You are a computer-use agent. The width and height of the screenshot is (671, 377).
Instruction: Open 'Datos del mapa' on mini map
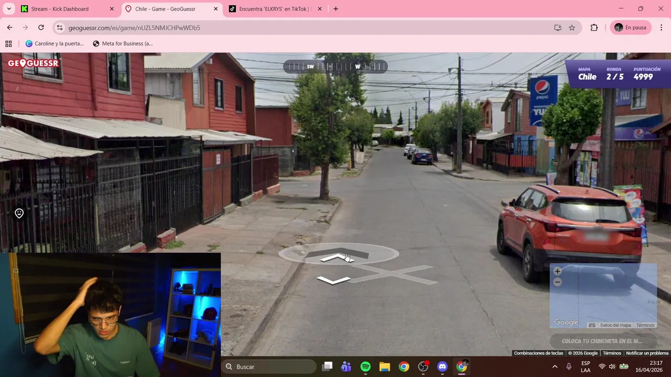click(x=615, y=325)
